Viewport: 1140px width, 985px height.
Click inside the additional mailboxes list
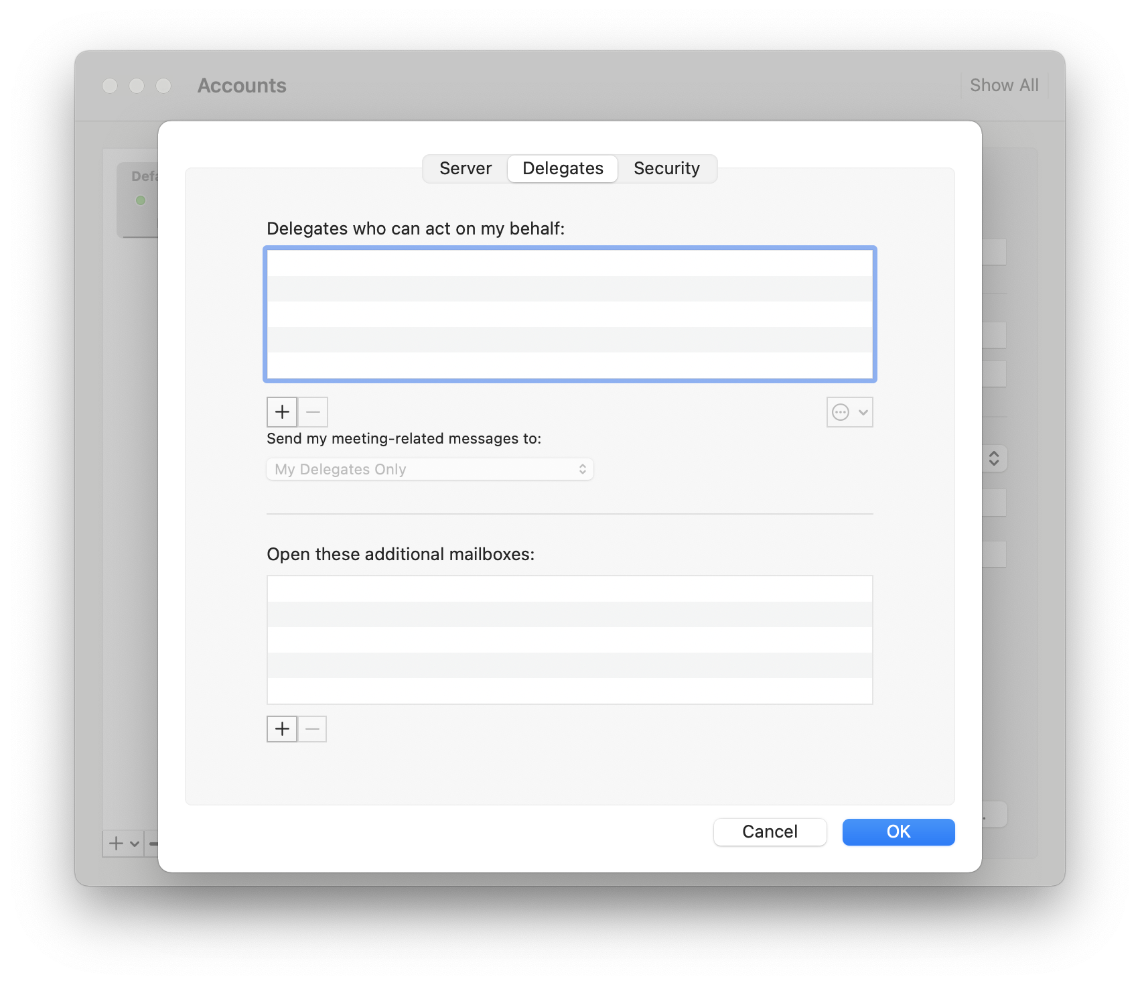569,640
